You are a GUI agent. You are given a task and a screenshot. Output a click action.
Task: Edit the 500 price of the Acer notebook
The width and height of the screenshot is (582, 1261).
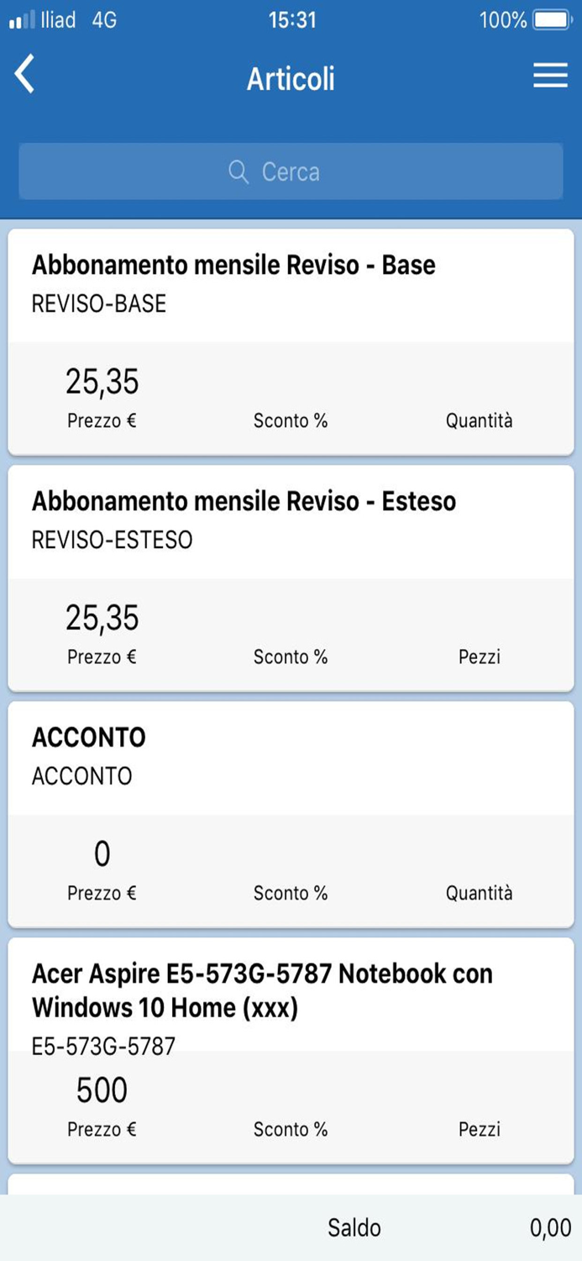click(x=102, y=1091)
